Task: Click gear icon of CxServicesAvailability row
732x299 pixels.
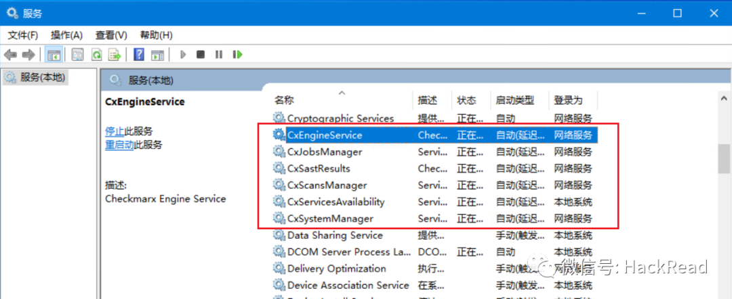Action: click(x=279, y=202)
